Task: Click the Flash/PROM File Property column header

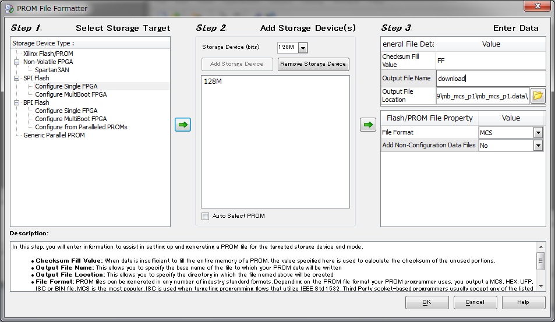Action: tap(429, 118)
